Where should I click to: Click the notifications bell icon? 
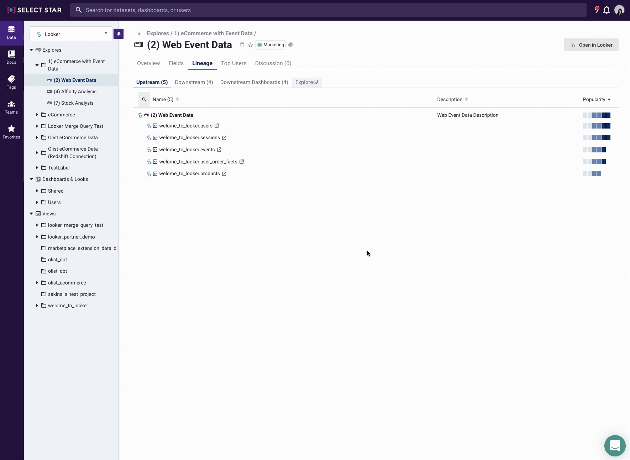[x=607, y=10]
